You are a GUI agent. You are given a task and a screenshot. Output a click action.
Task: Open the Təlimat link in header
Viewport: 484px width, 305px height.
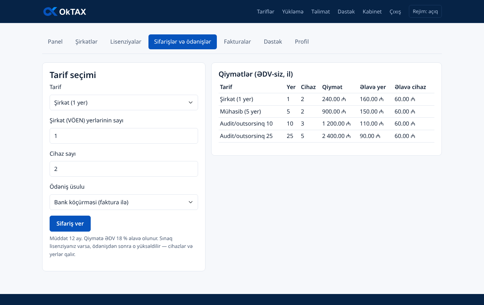point(321,12)
